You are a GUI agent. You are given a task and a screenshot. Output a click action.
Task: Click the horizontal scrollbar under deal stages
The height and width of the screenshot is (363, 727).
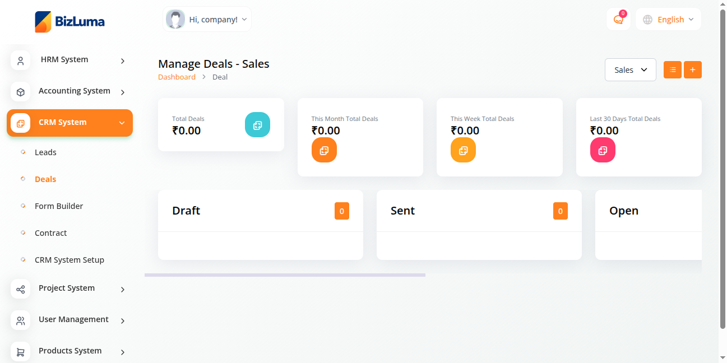click(285, 275)
